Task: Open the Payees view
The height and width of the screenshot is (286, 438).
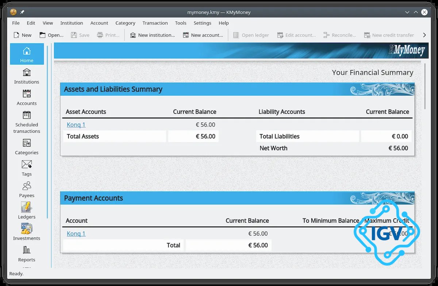Action: click(27, 189)
